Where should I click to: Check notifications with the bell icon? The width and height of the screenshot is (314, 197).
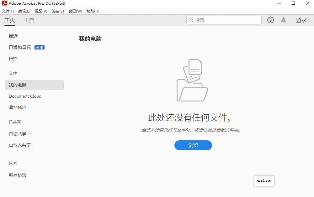[x=283, y=20]
